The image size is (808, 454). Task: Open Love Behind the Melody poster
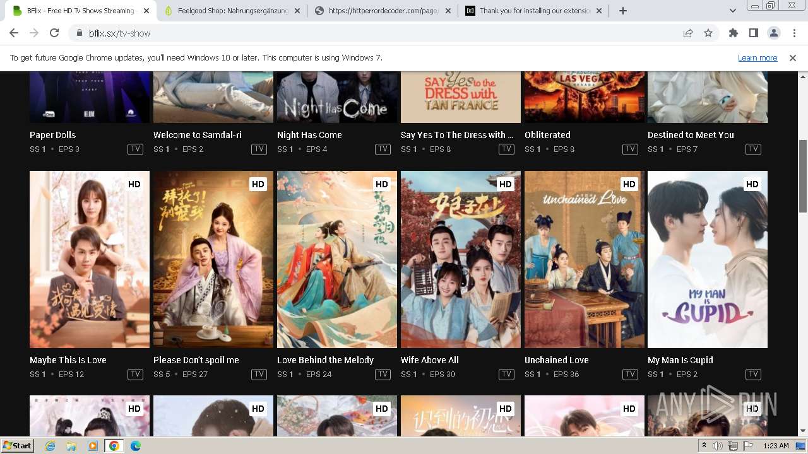337,259
